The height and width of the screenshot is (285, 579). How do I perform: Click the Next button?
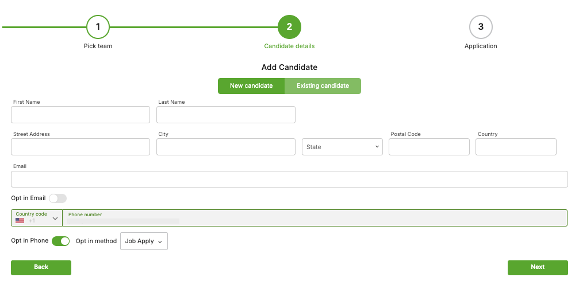pyautogui.click(x=538, y=268)
